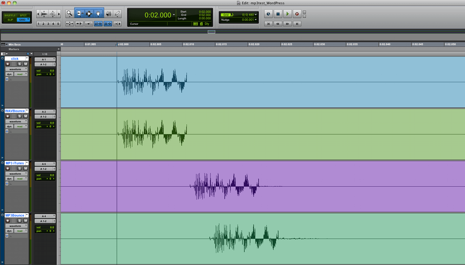Image resolution: width=465 pixels, height=265 pixels.
Task: Select the Grabber hand tool
Action: click(x=99, y=14)
